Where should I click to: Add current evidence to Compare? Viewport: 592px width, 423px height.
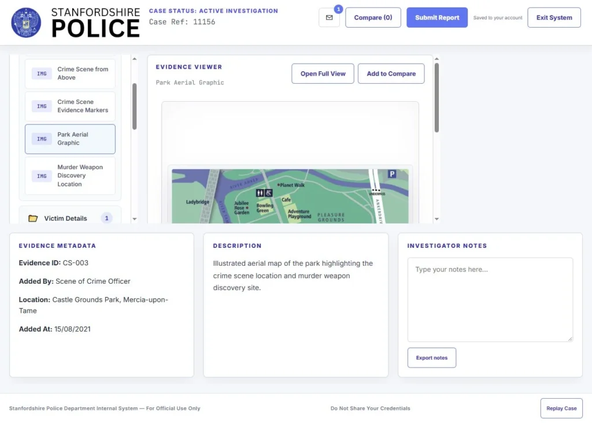391,73
